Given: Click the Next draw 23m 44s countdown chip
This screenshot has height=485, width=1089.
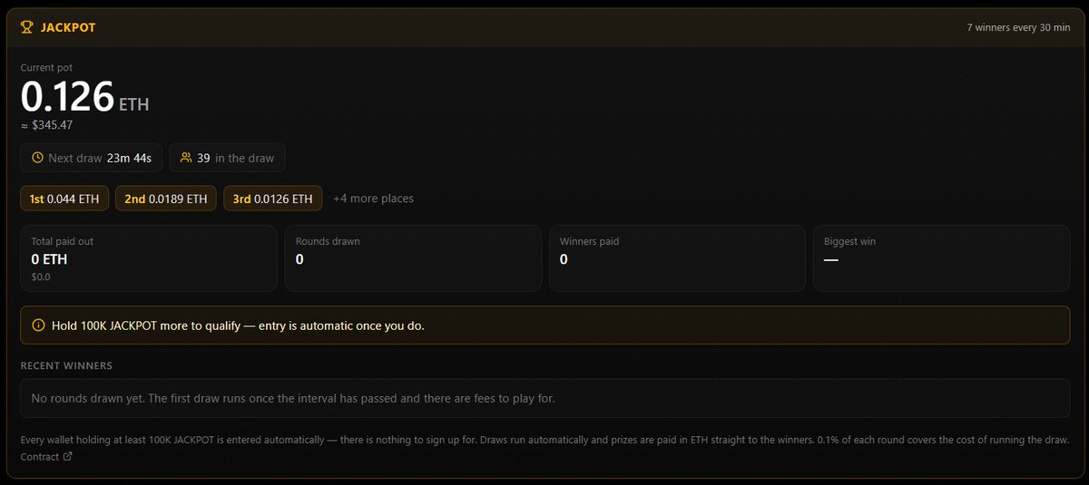Looking at the screenshot, I should click(92, 158).
